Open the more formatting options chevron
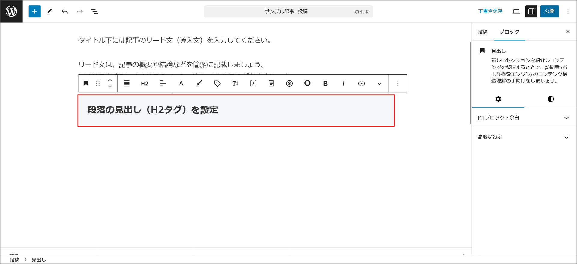Screen dimensions: 577x264 coord(380,83)
